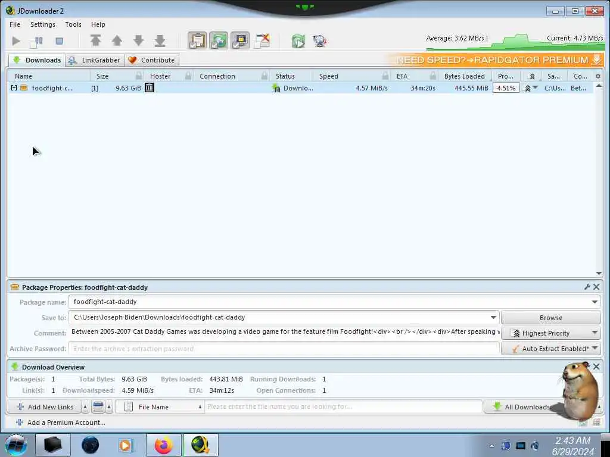Click Add New Links button

click(x=44, y=407)
